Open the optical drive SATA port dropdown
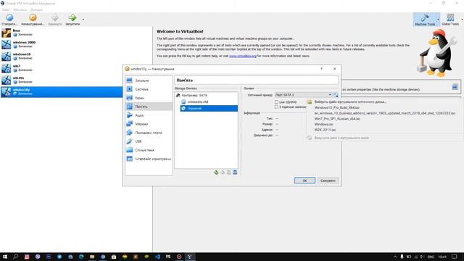 click(x=303, y=95)
